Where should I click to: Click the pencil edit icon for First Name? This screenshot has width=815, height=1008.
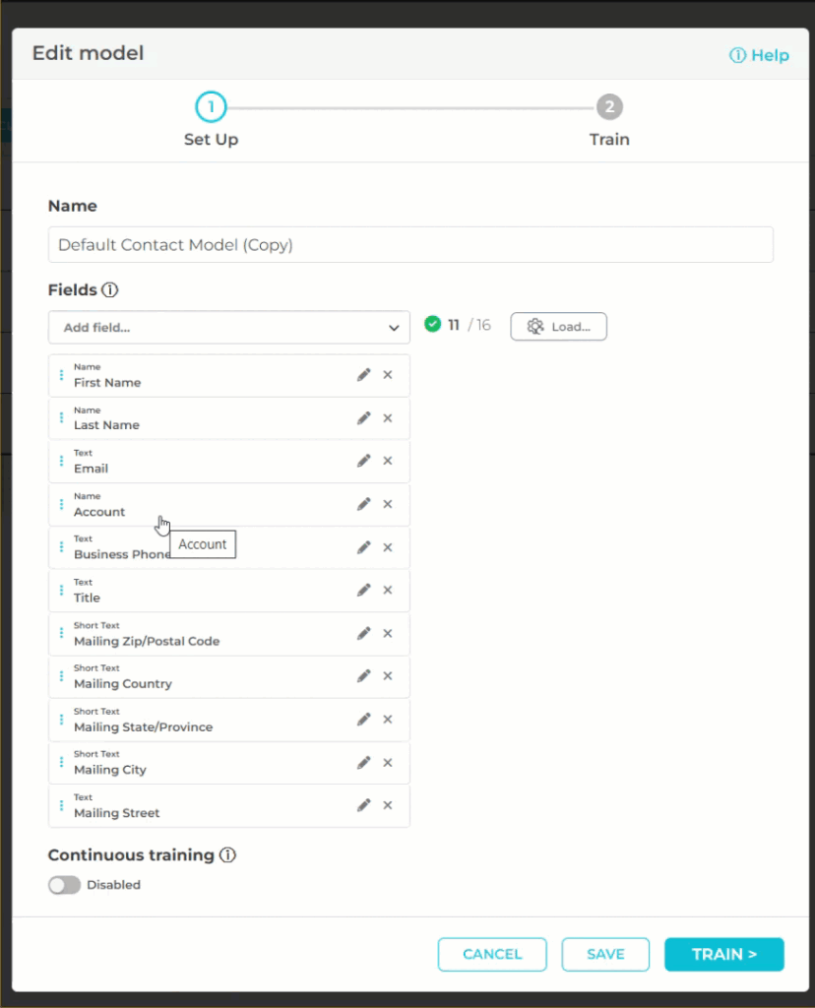point(363,375)
